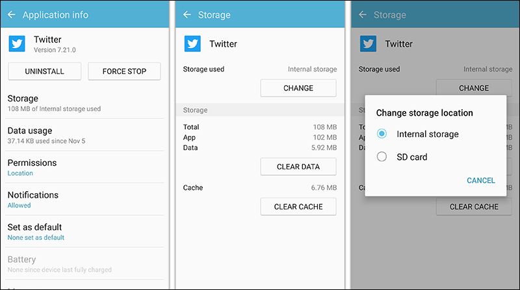This screenshot has height=290, width=520.
Task: Tap dimmed Twitter icon behind storage dialog
Action: point(368,44)
